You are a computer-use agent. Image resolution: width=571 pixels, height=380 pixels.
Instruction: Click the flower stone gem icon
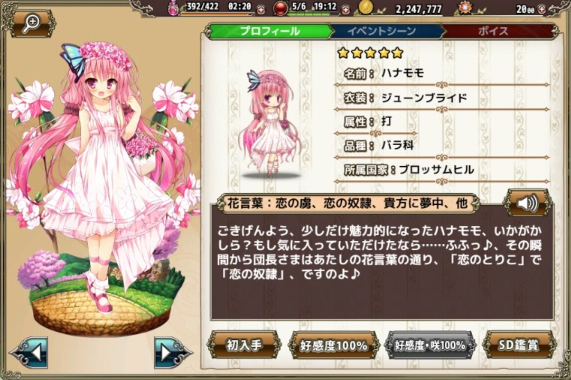pos(465,7)
